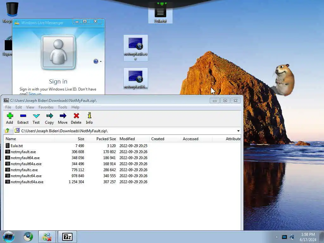Expand the address path dropdown arrow
This screenshot has height=243, width=324.
tap(238, 131)
